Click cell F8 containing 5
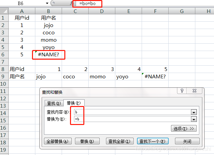 coord(155,69)
